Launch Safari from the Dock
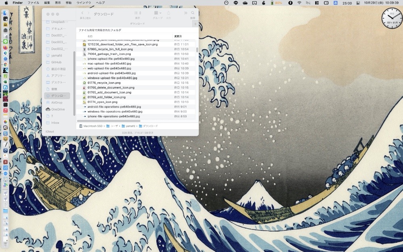Image resolution: width=403 pixels, height=252 pixels. 5,58
